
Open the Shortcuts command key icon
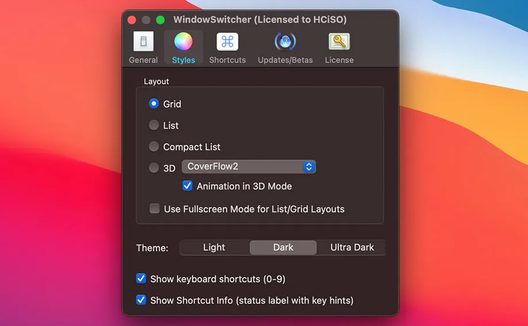click(228, 42)
